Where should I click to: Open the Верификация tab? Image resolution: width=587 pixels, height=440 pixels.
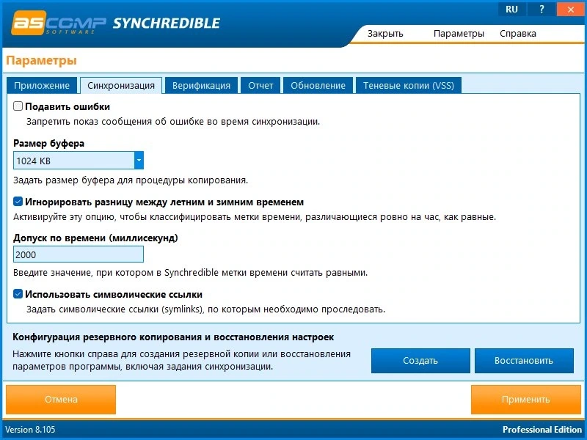(201, 85)
